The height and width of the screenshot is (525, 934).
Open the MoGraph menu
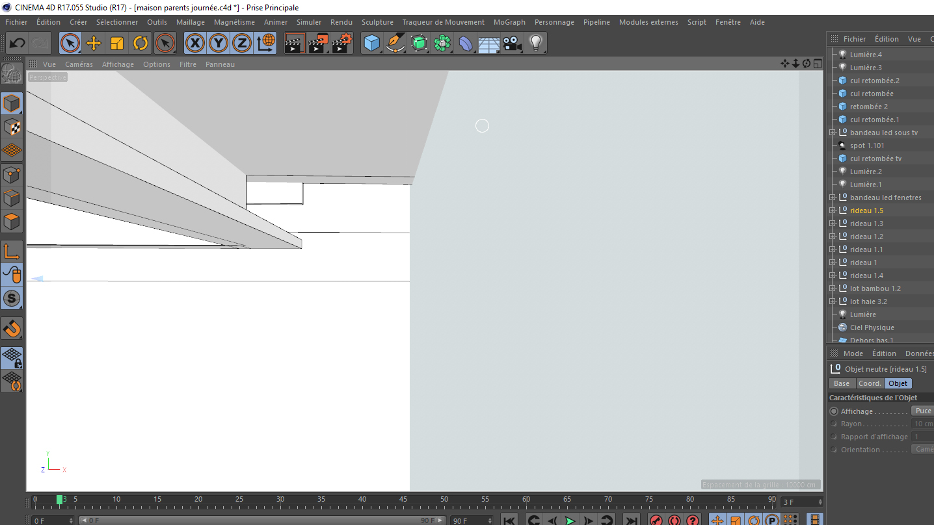(509, 22)
